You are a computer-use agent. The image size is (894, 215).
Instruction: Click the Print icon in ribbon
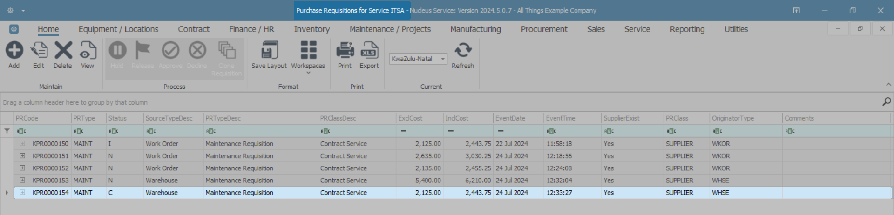click(x=345, y=50)
